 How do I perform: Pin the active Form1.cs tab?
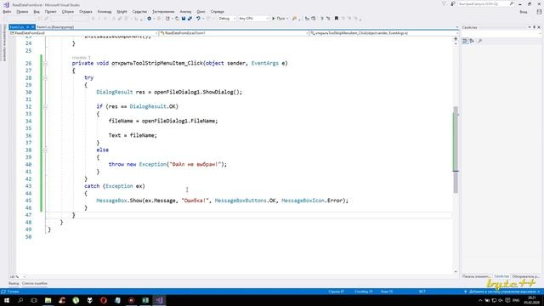point(28,26)
